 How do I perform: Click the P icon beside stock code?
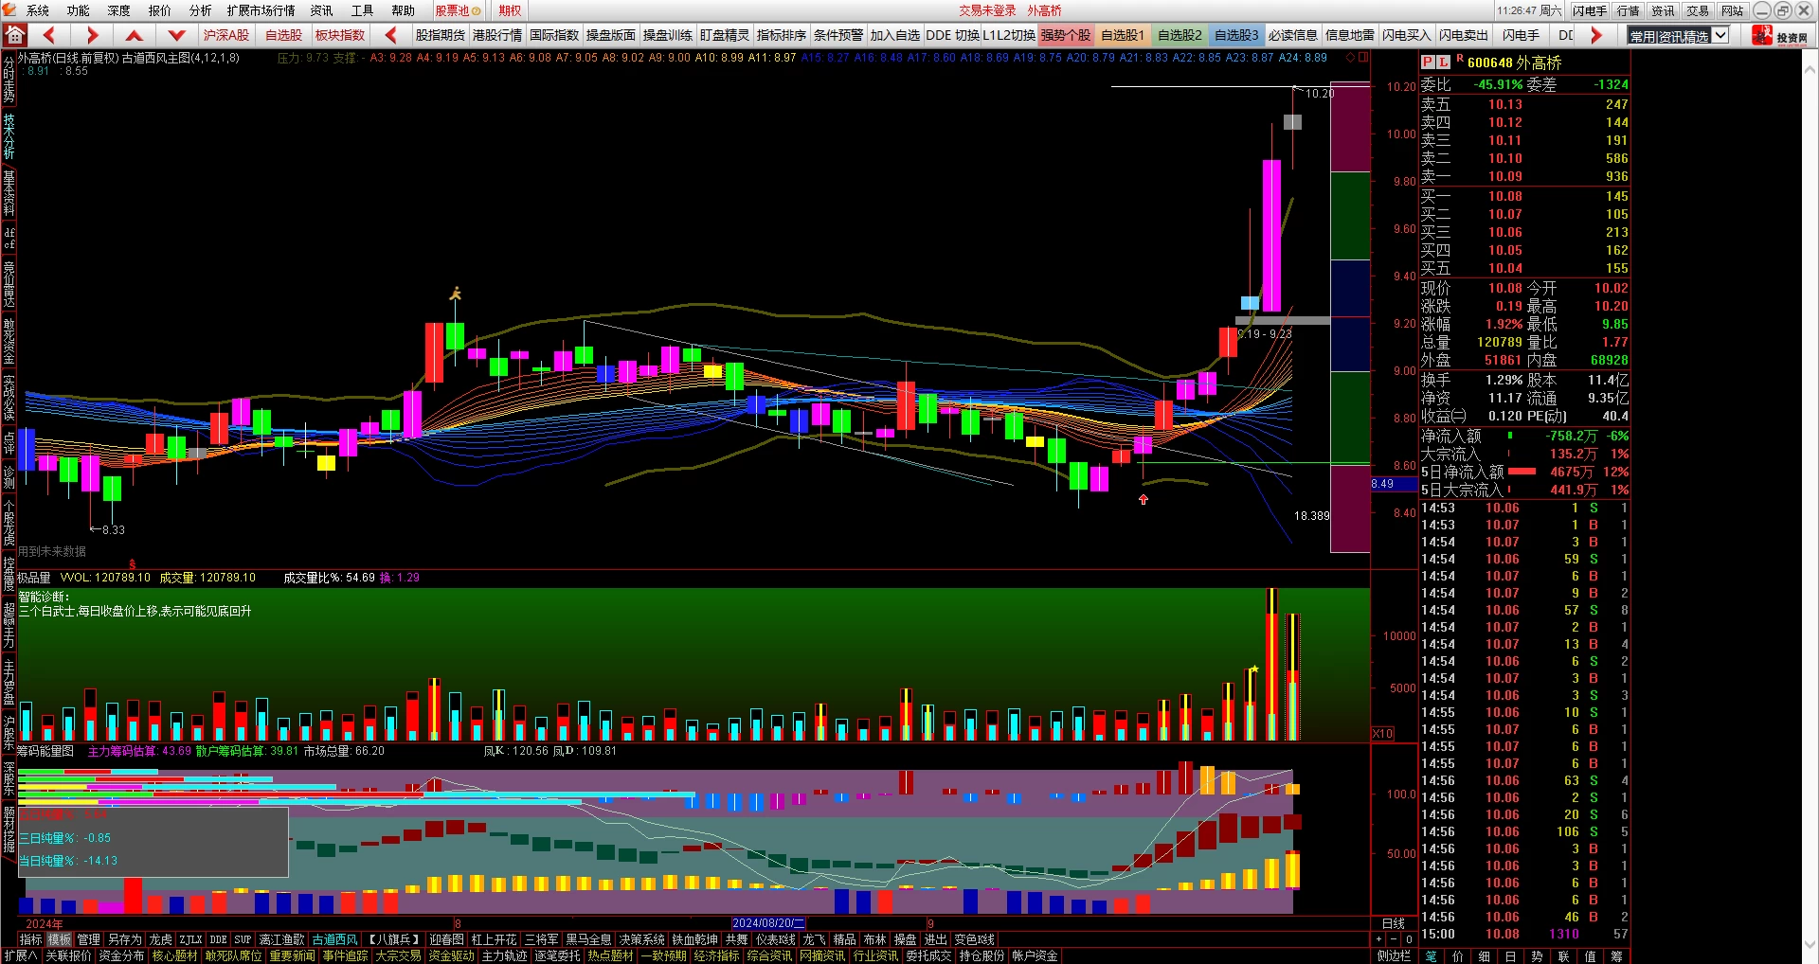pos(1428,62)
